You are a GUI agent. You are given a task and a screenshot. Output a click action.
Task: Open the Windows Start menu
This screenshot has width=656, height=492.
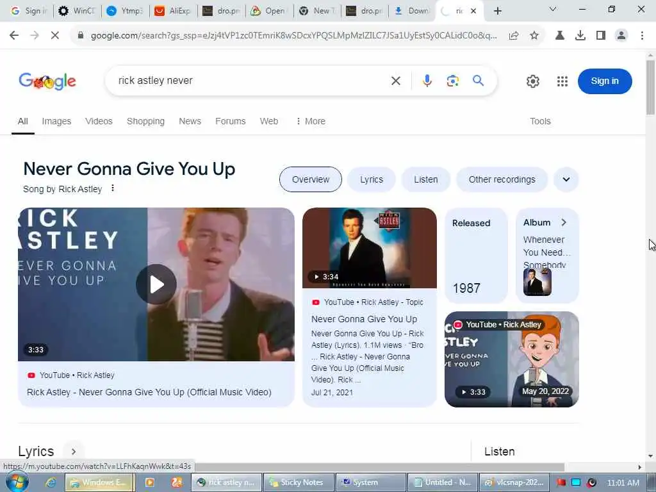click(x=17, y=482)
